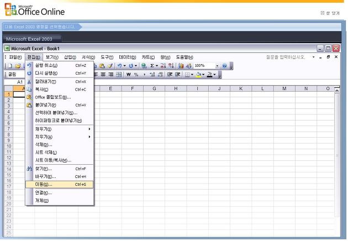
Task: Click the Decrease Decimal icon
Action: coord(160,75)
